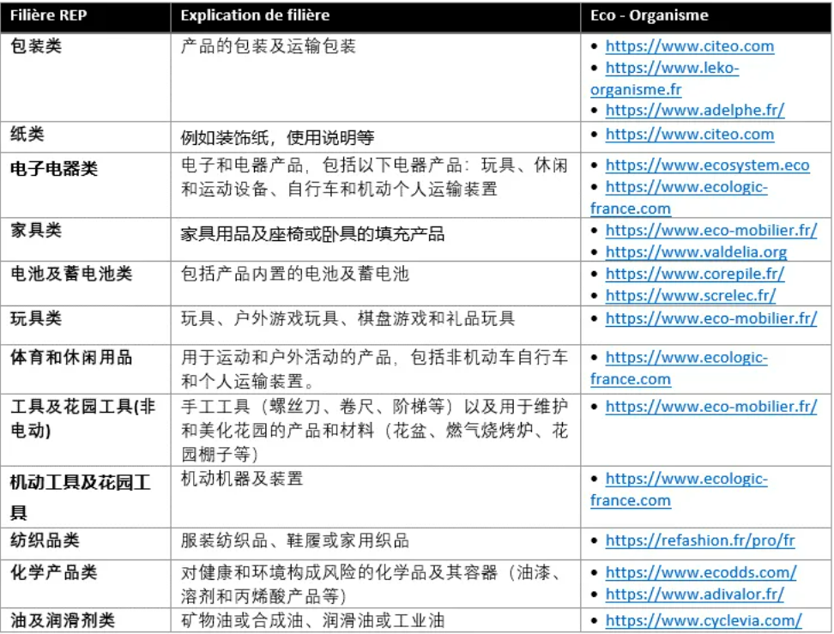The height and width of the screenshot is (634, 834).
Task: Click the adivalor.fr hyperlink
Action: pyautogui.click(x=694, y=594)
